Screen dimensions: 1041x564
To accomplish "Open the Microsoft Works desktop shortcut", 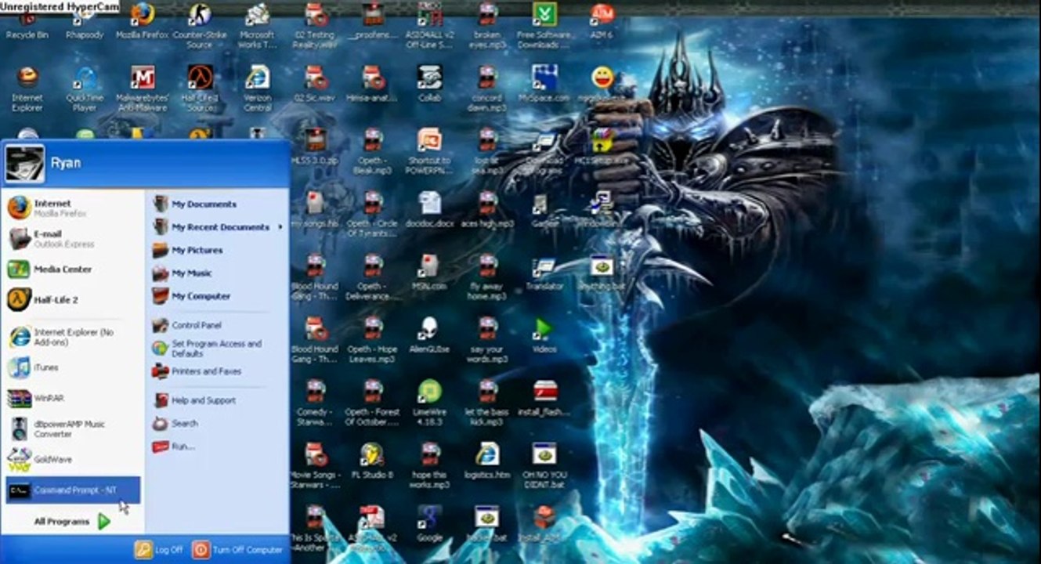I will (257, 27).
